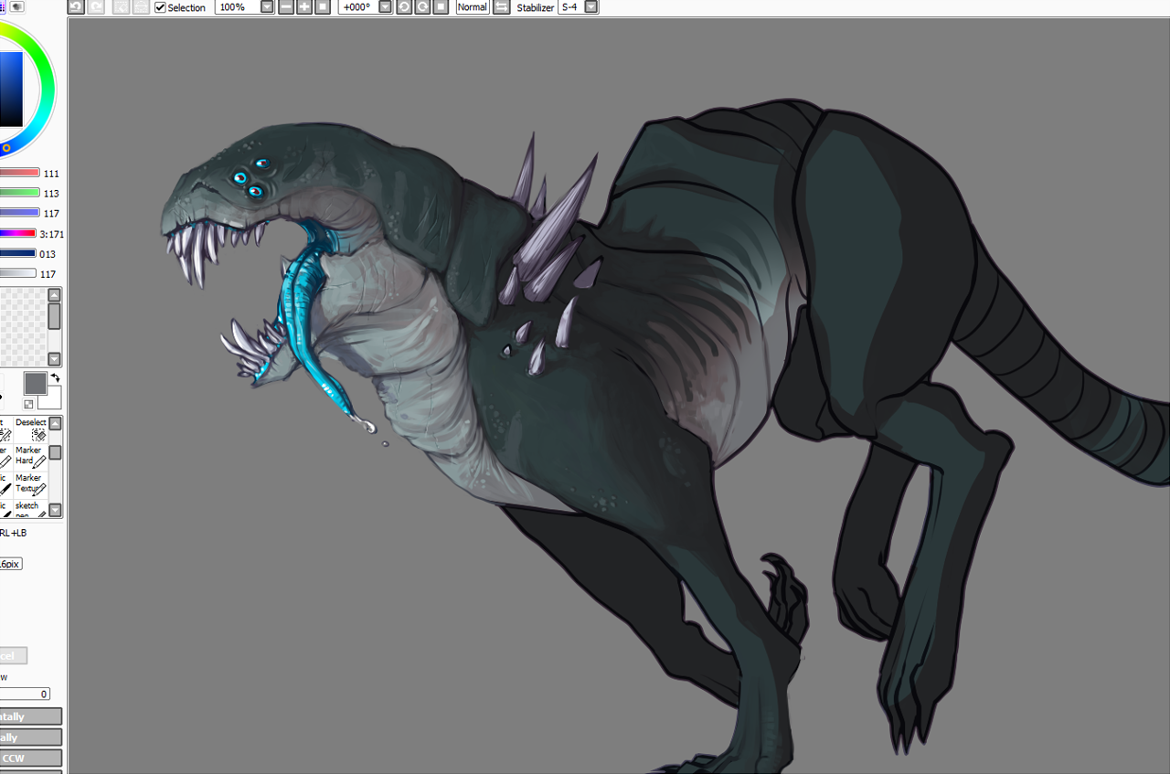Open the rotation angle dropdown
Viewport: 1170px width, 774px height.
(x=385, y=7)
